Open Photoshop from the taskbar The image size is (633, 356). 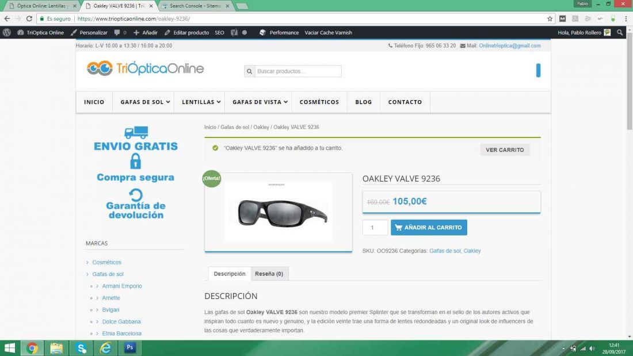(130, 347)
